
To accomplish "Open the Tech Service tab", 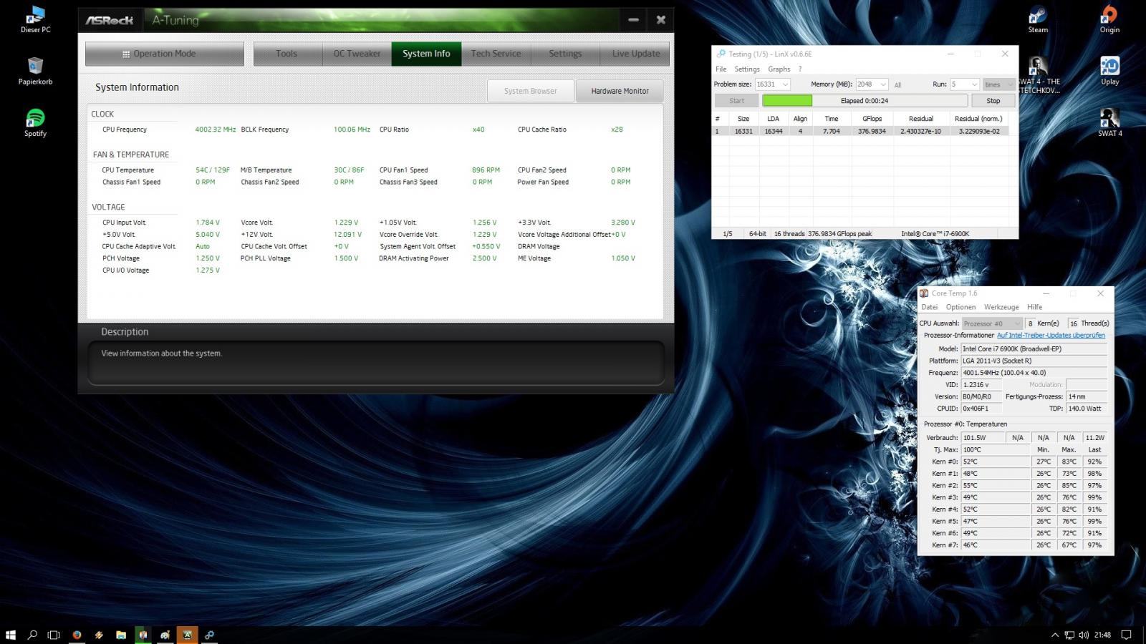I will point(496,54).
